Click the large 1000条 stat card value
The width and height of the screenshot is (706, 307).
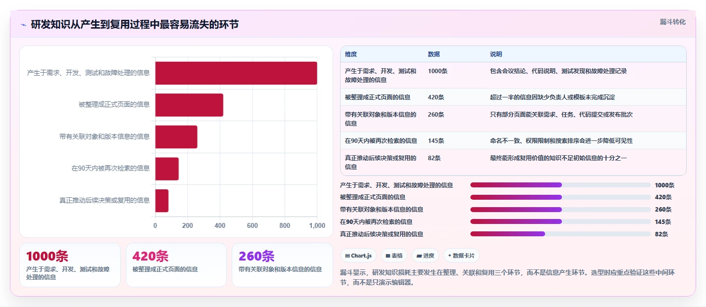(x=47, y=256)
